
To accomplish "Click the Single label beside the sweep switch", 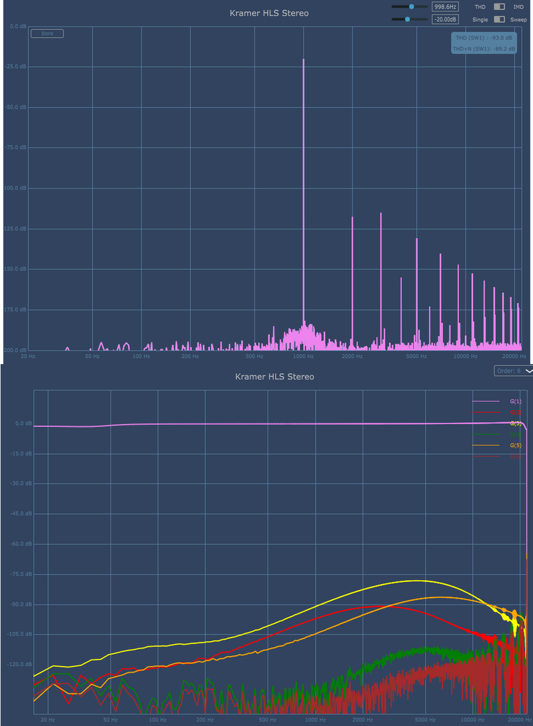I will pyautogui.click(x=480, y=19).
